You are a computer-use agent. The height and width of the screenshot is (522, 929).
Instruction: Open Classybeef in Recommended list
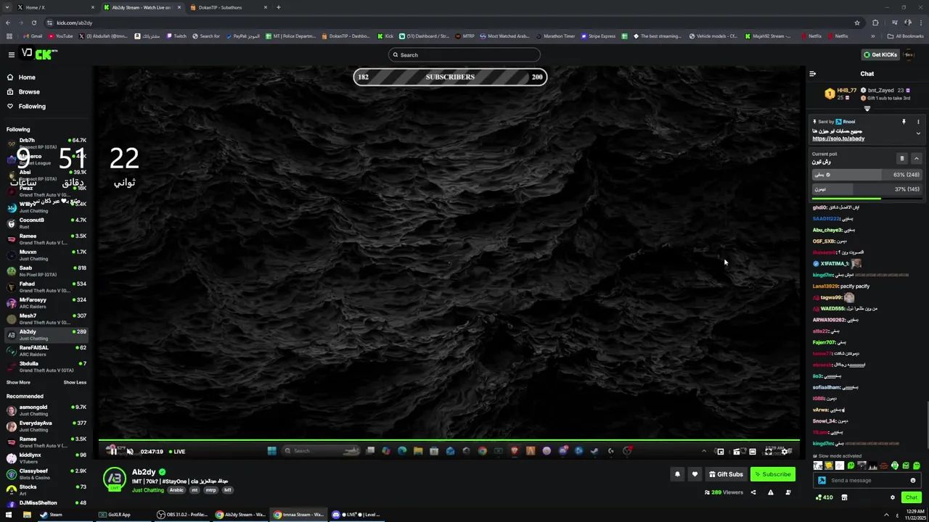[46, 473]
